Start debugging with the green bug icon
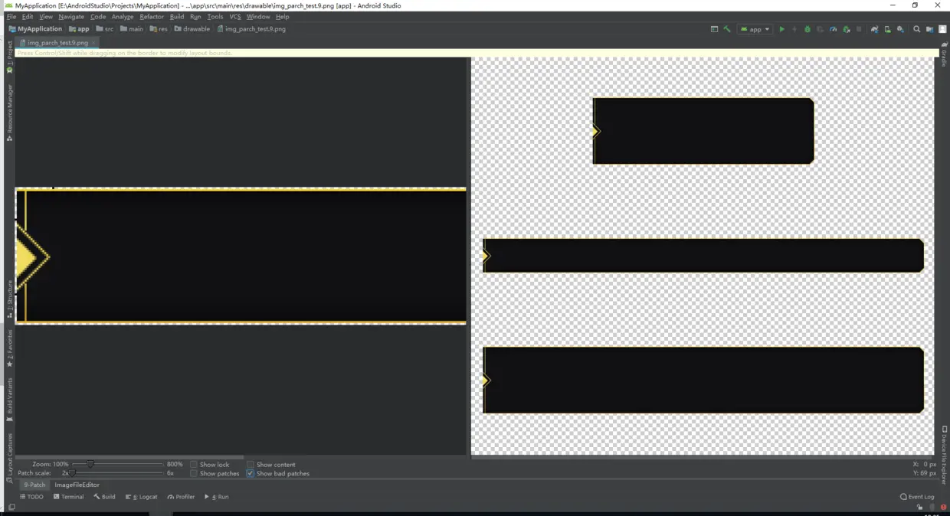This screenshot has height=516, width=950. point(807,29)
